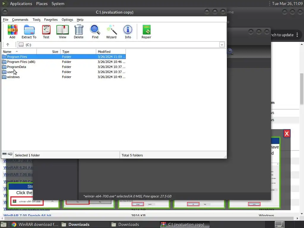Screen dimensions: 304x228
Task: Select the users folder row
Action: click(x=64, y=72)
